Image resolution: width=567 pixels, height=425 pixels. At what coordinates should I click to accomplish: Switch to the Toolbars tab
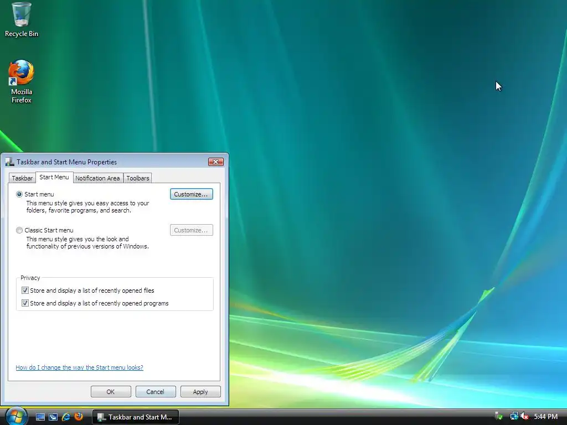pos(138,178)
